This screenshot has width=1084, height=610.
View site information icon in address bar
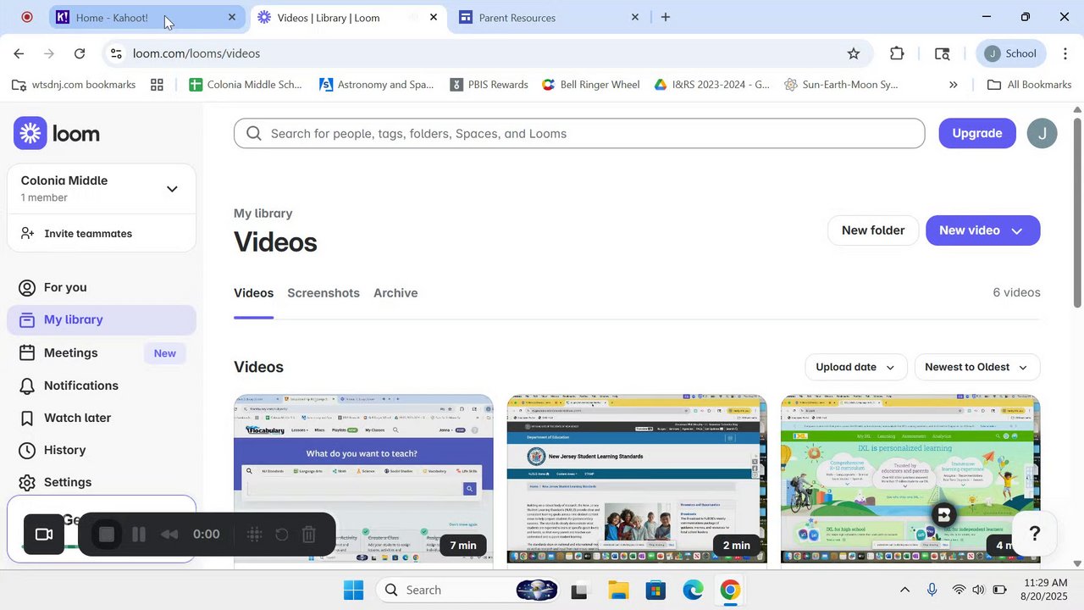coord(117,53)
